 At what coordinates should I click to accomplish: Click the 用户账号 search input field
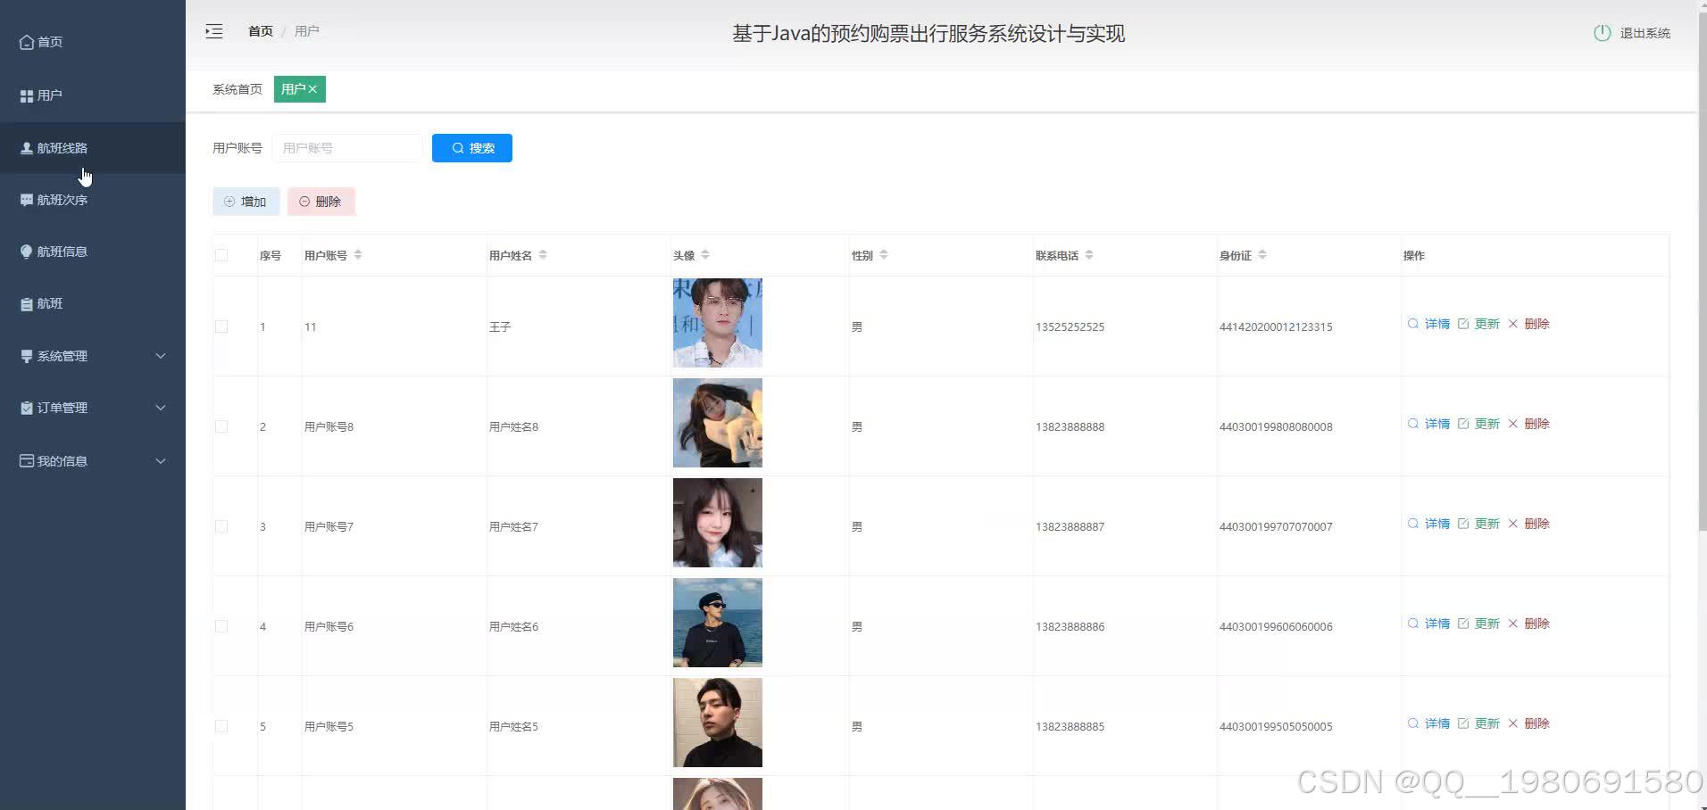click(347, 147)
